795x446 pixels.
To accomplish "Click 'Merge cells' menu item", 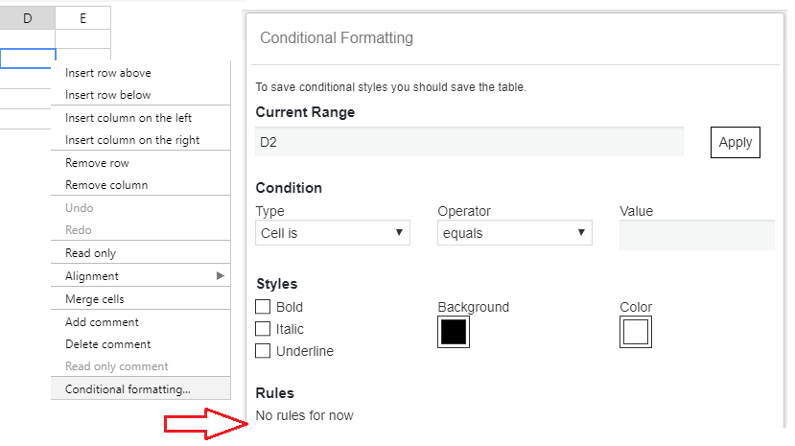I will pos(94,299).
